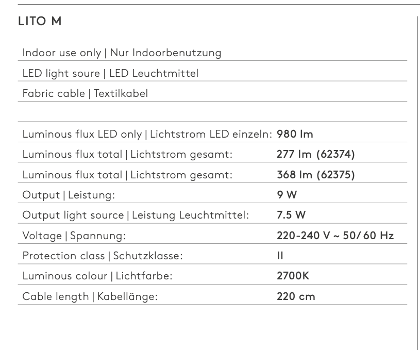Image resolution: width=420 pixels, height=350 pixels.
Task: Select the 277 lm (62374) value
Action: pyautogui.click(x=315, y=154)
